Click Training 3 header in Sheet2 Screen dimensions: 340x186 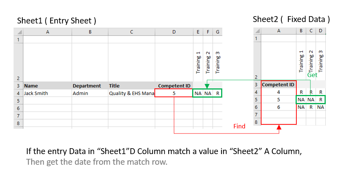(321, 61)
